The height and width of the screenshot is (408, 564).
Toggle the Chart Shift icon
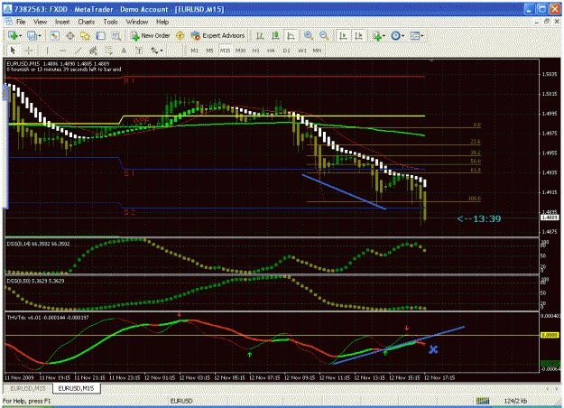[358, 35]
